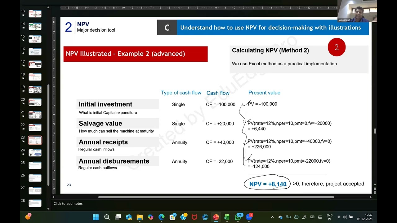397x223 pixels.
Task: Open the Windows Start menu
Action: (96, 217)
